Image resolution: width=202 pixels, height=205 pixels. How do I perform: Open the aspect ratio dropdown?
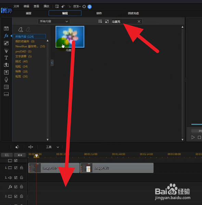click(x=77, y=7)
